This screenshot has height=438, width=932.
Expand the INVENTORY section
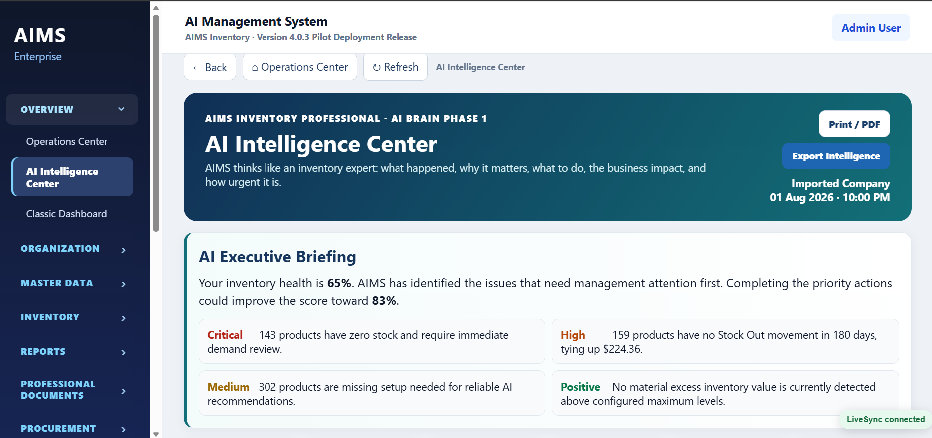pyautogui.click(x=72, y=317)
